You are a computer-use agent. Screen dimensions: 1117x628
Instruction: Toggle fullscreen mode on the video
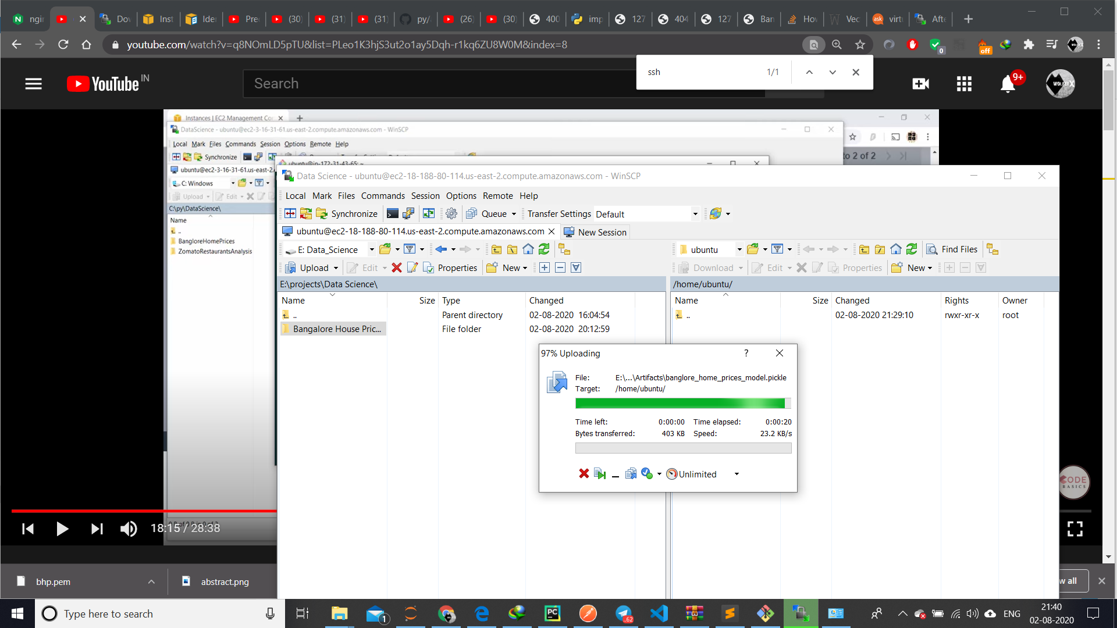tap(1075, 529)
